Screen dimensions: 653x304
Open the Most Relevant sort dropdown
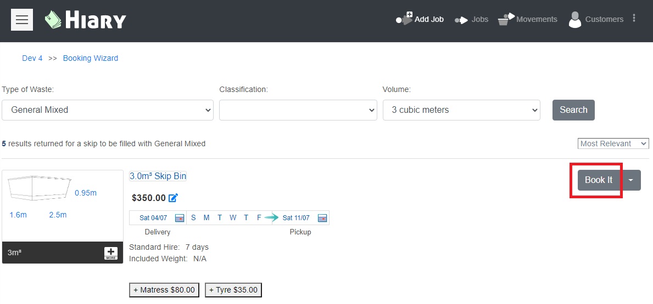[613, 144]
